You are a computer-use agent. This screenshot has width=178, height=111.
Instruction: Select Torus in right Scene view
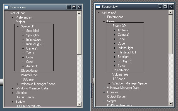point(122,66)
